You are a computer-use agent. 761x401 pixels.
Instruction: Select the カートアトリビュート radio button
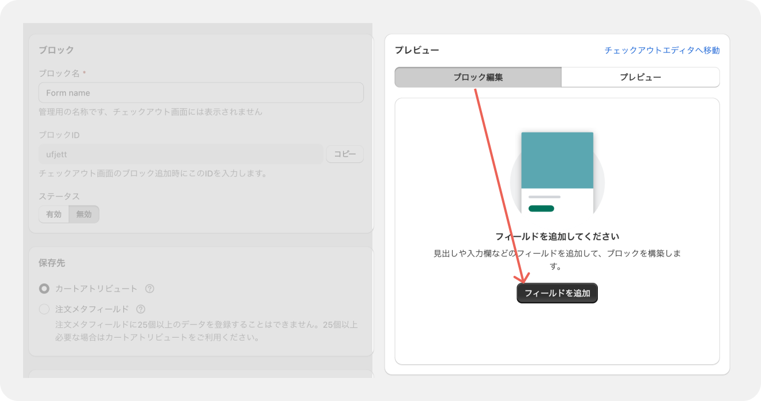pyautogui.click(x=44, y=289)
